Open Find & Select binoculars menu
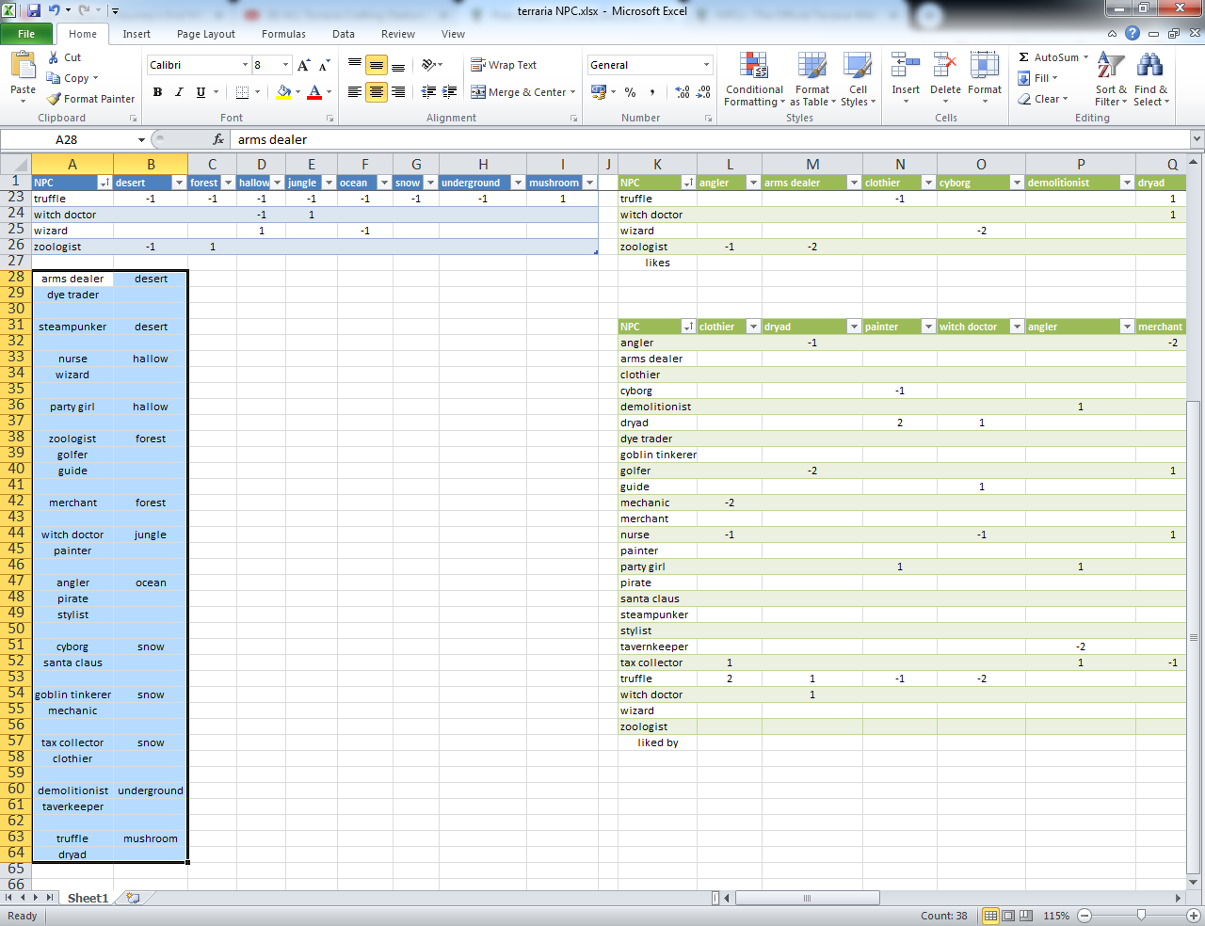1205x926 pixels. 1150,79
